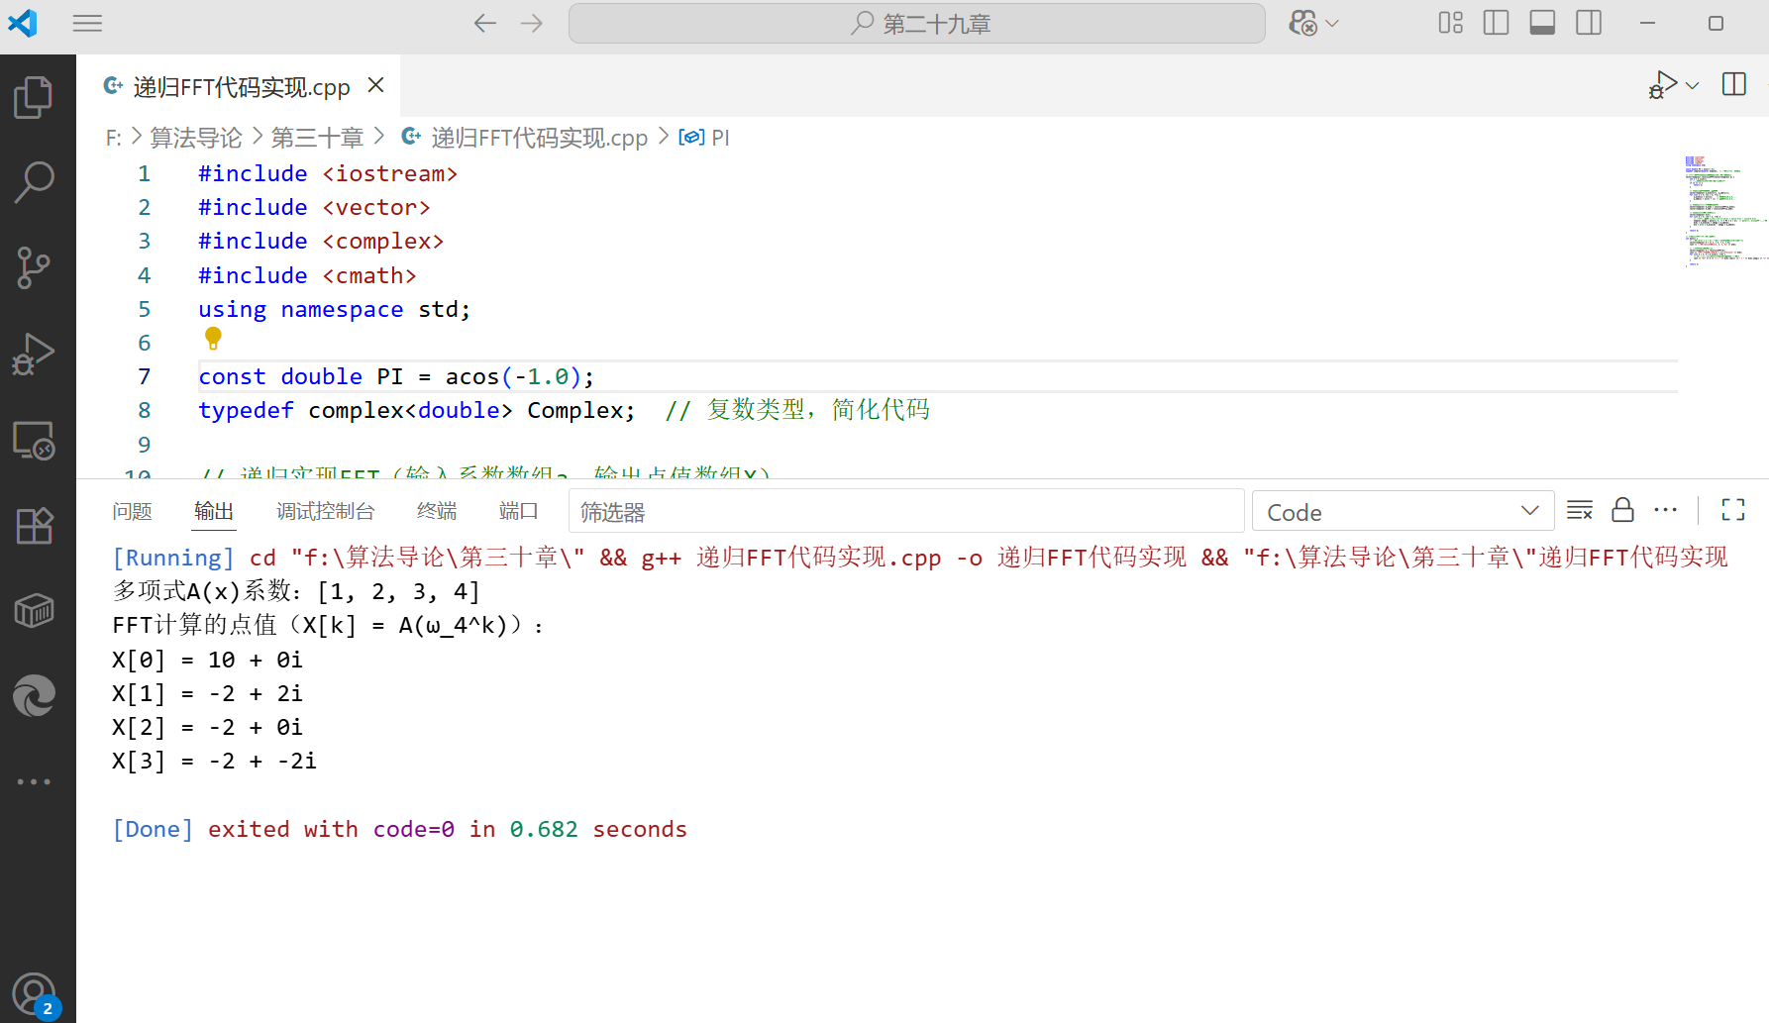
Task: Click the VS Code logo icon
Action: point(23,23)
